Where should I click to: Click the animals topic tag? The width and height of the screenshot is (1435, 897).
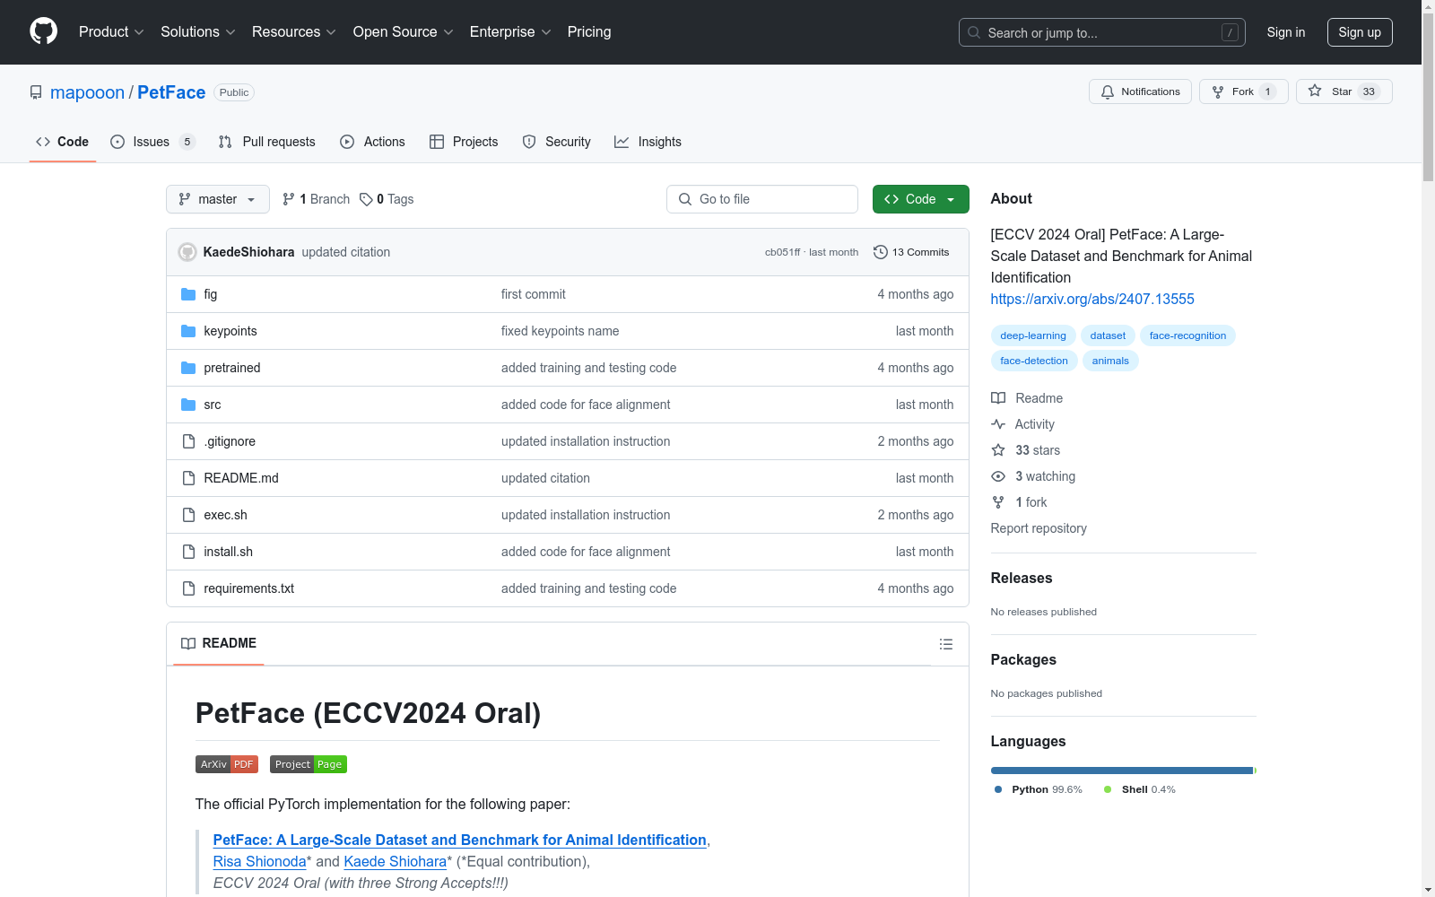[1110, 361]
